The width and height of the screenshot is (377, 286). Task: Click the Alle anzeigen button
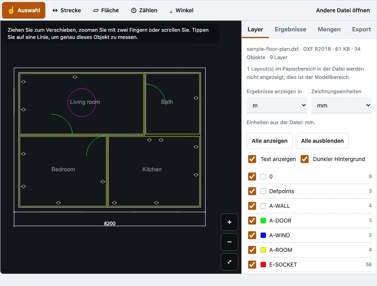270,141
